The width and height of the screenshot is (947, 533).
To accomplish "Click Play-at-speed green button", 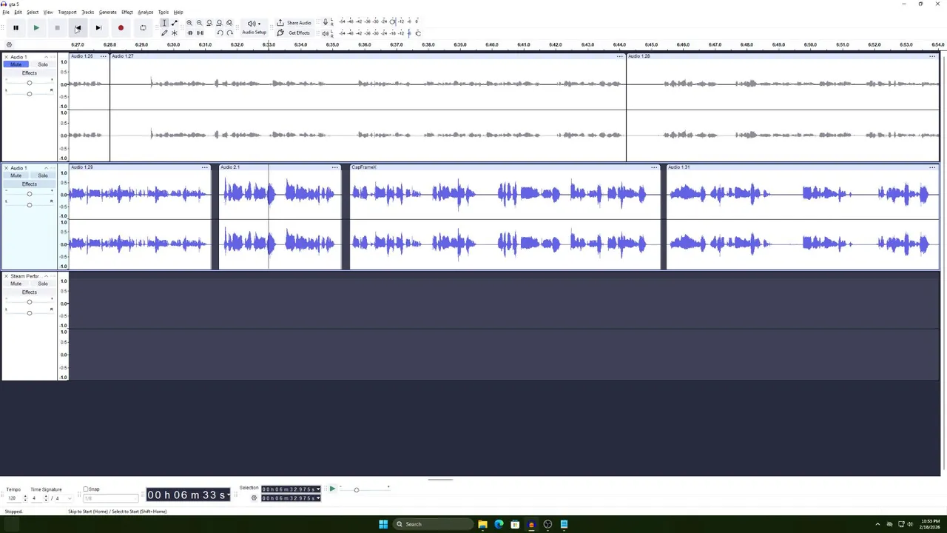I will pyautogui.click(x=332, y=489).
